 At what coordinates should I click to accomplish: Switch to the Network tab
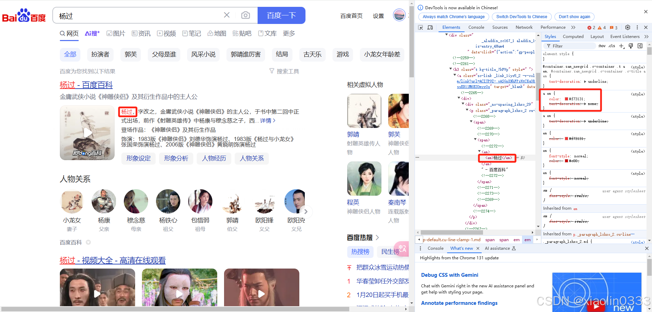524,27
